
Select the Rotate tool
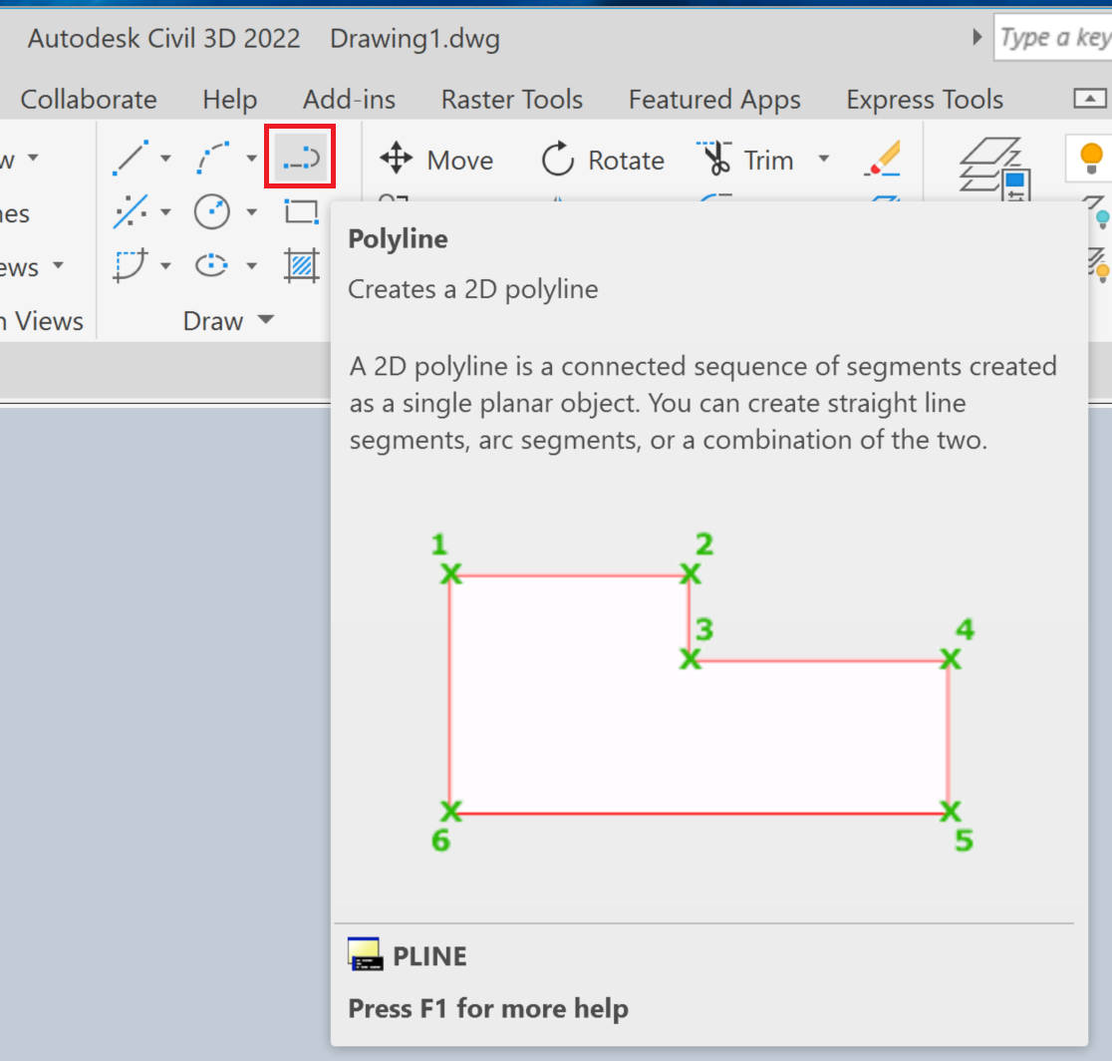pos(603,160)
